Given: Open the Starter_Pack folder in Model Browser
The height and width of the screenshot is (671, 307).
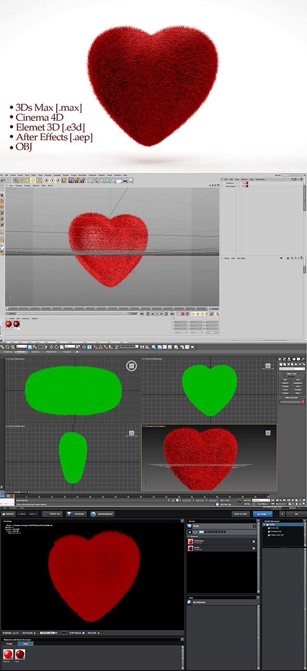Looking at the screenshot, I should click(x=276, y=535).
